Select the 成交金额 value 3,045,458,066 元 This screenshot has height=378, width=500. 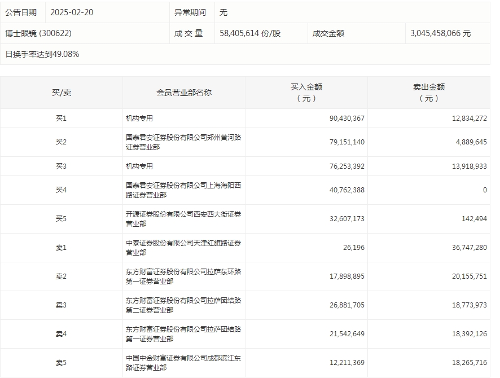440,33
